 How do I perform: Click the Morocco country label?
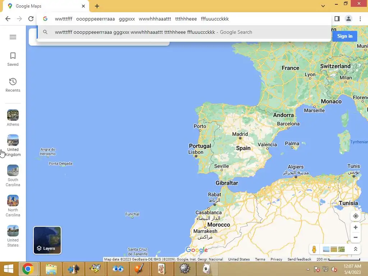(x=218, y=225)
